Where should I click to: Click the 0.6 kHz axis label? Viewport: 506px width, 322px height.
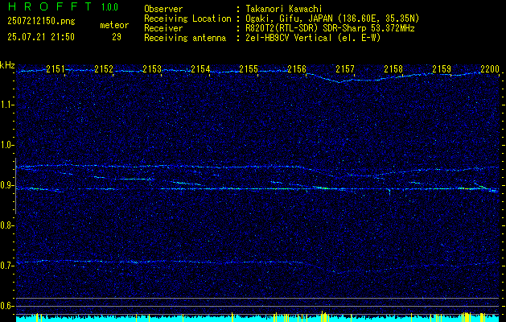[7, 306]
